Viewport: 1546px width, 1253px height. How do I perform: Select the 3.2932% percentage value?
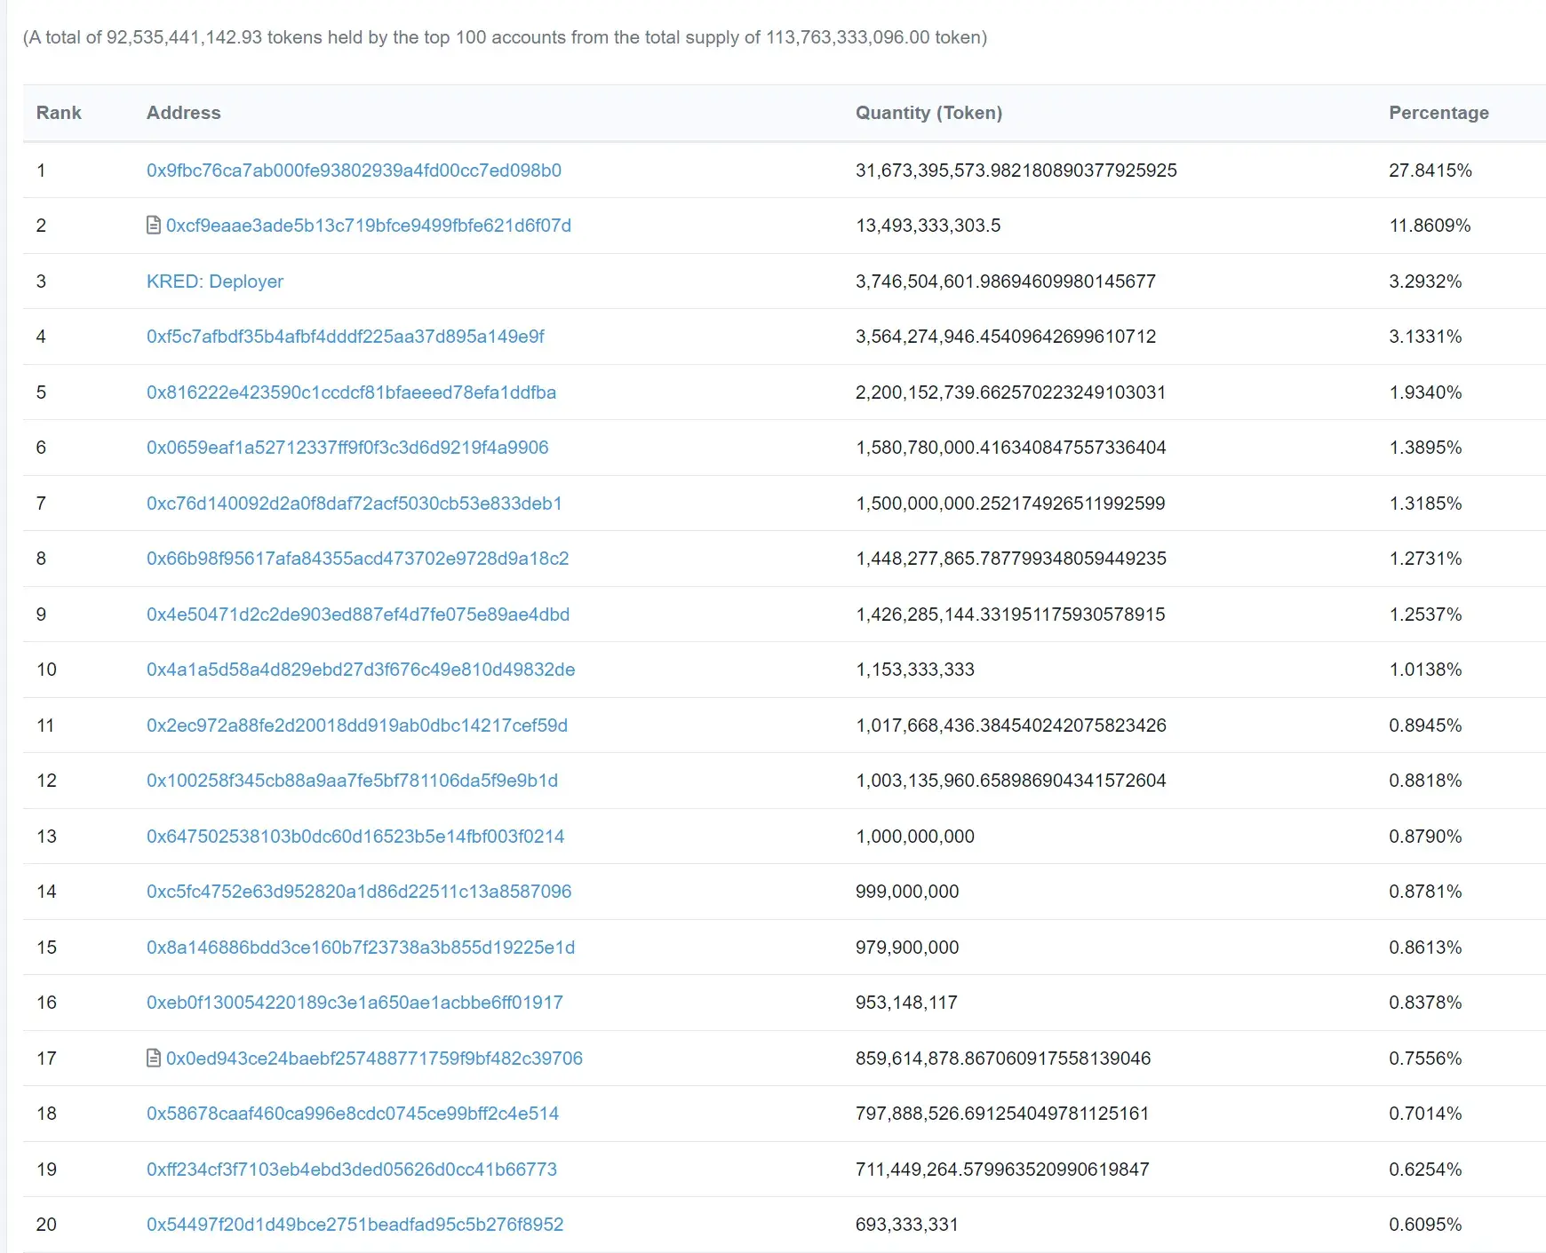1425,281
